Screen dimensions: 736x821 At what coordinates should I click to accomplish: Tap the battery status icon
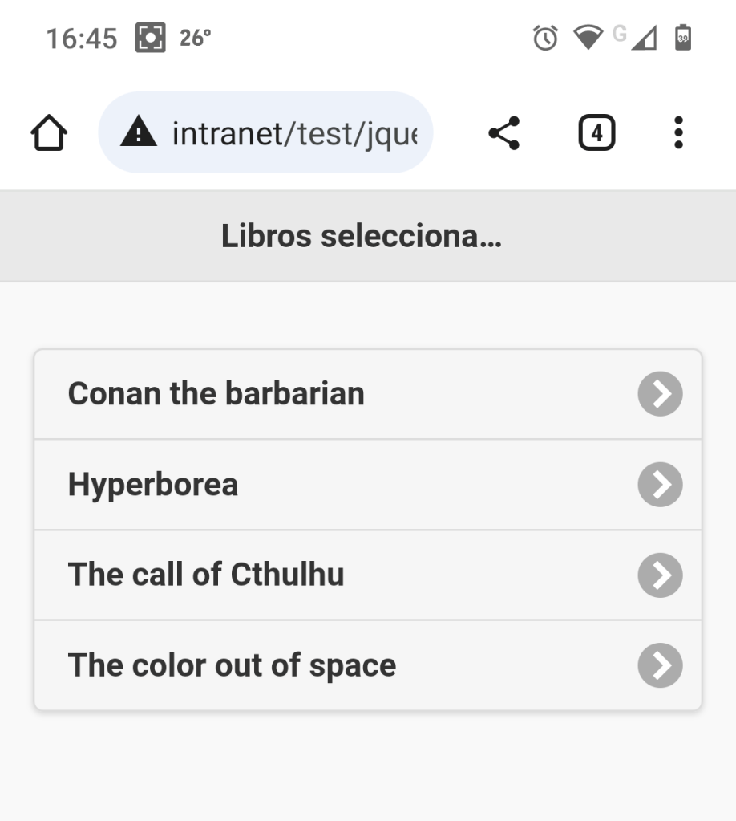682,38
